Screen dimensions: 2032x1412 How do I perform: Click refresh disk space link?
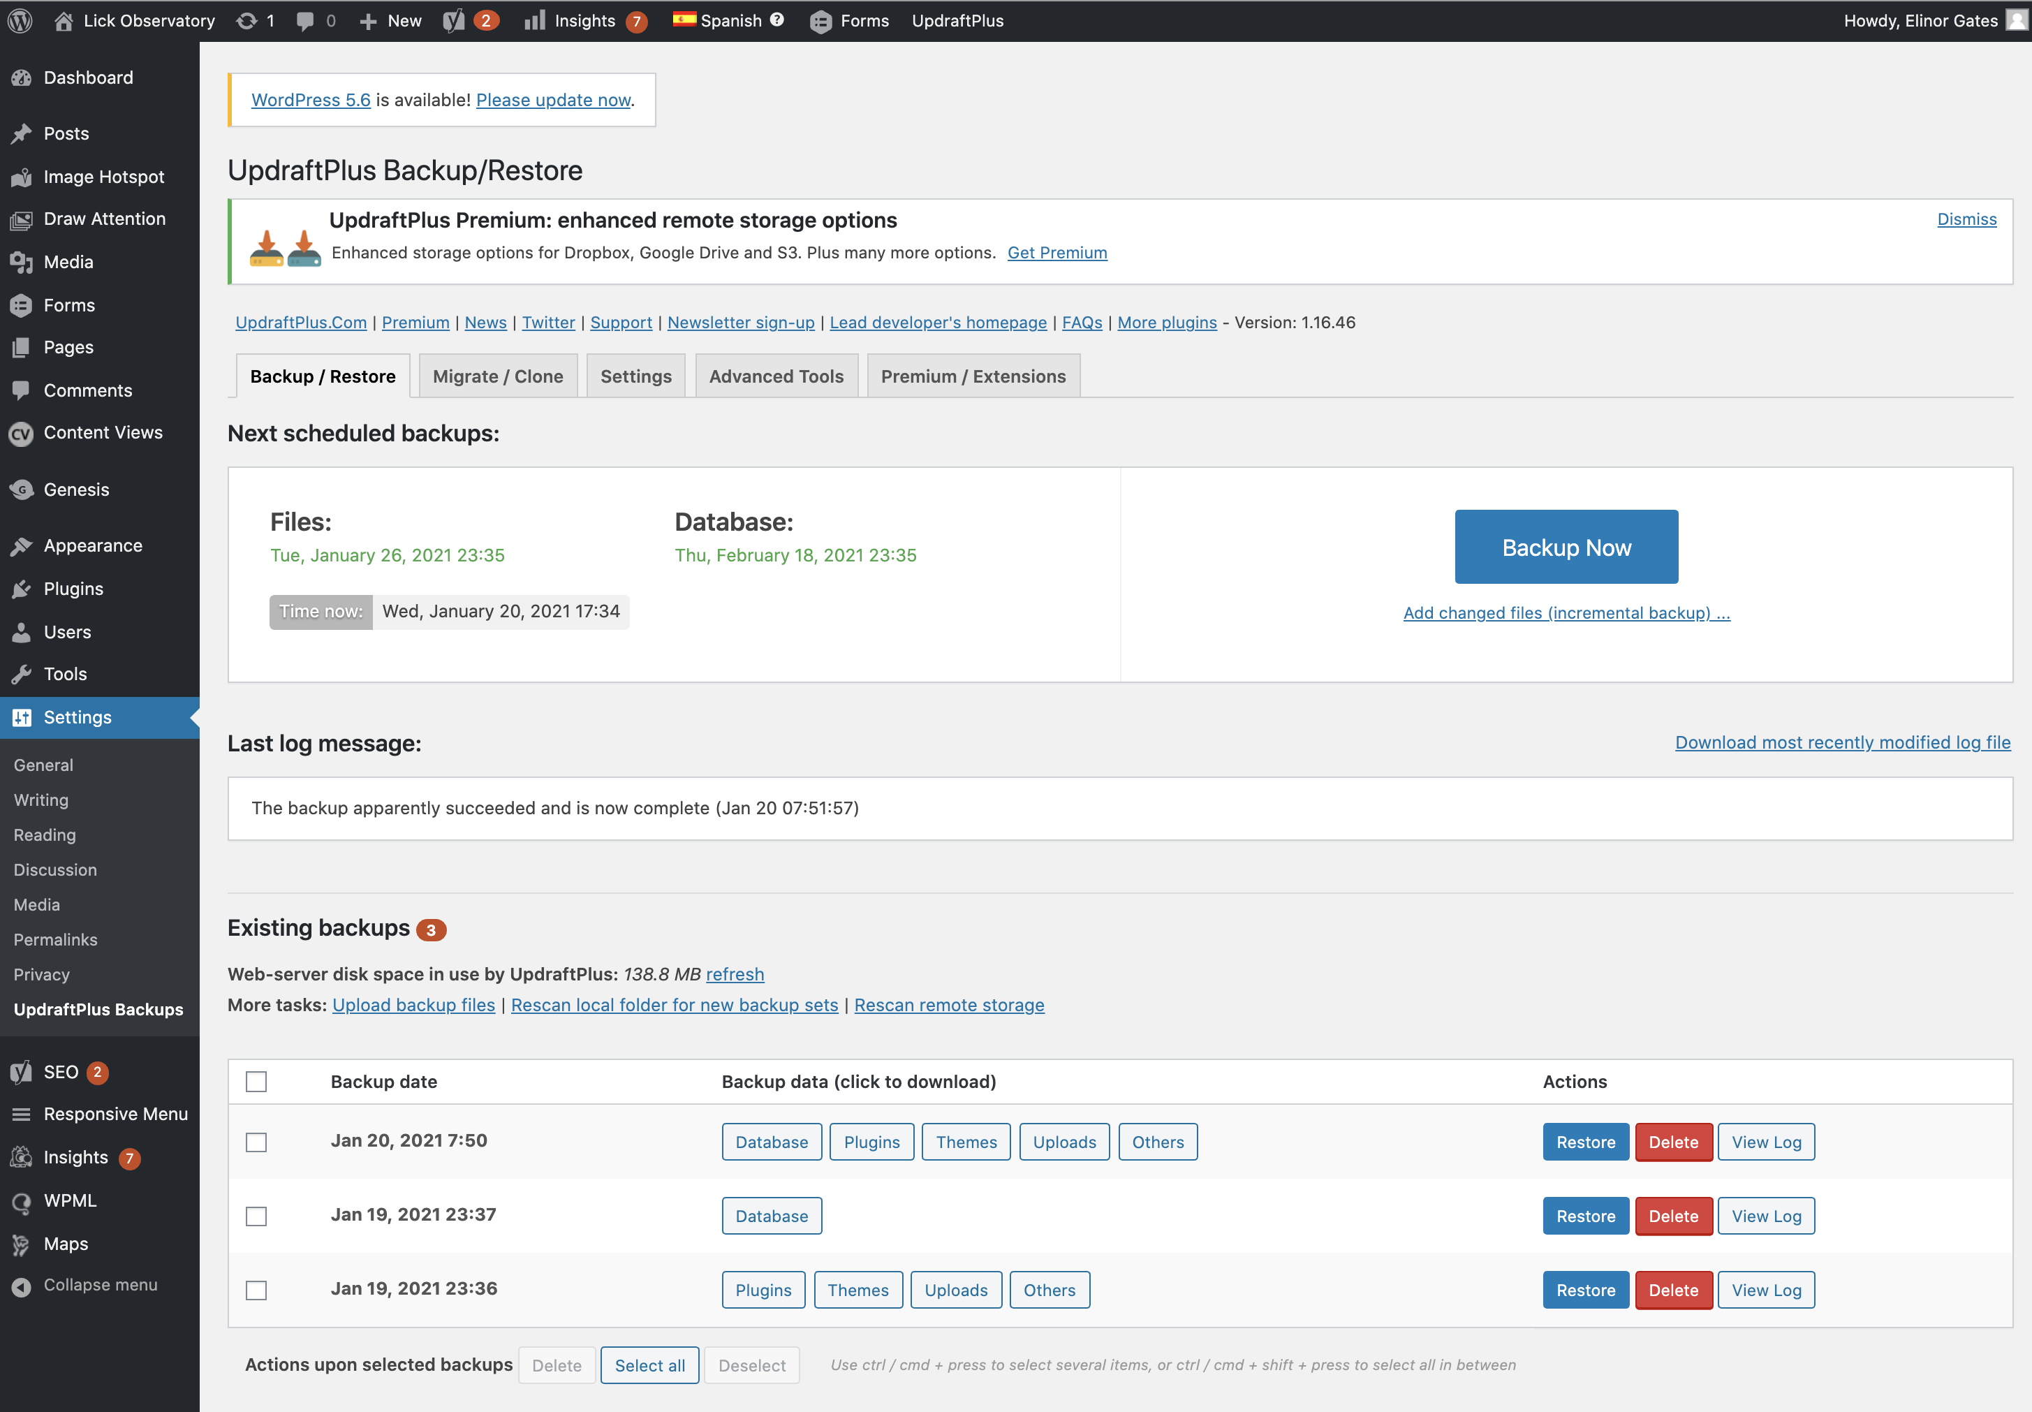pos(735,974)
